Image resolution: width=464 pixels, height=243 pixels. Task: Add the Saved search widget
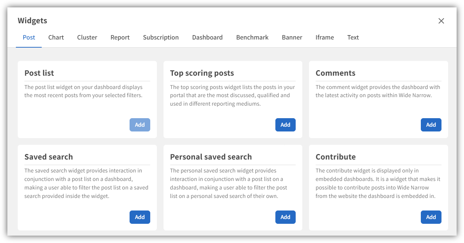point(140,217)
